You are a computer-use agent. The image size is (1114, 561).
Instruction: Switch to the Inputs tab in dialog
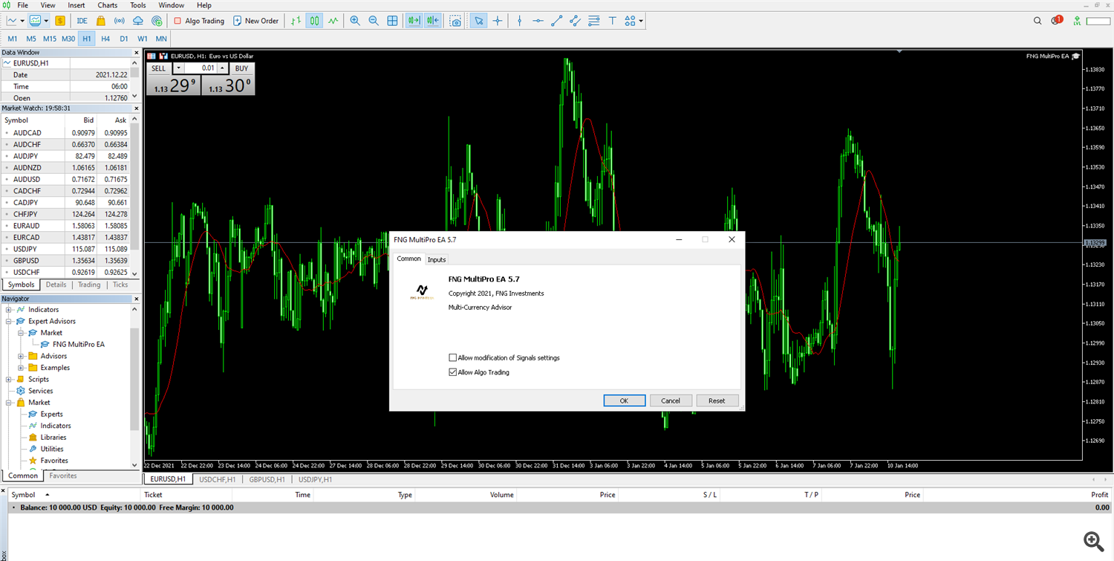click(437, 259)
